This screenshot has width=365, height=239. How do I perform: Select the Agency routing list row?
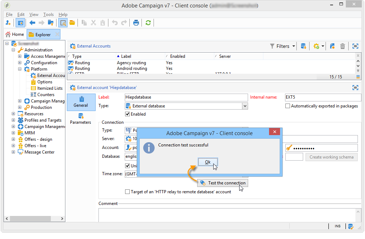tap(211, 63)
